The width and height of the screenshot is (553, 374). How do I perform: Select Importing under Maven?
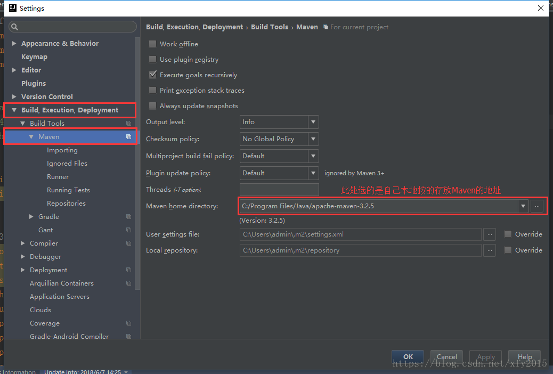[62, 150]
